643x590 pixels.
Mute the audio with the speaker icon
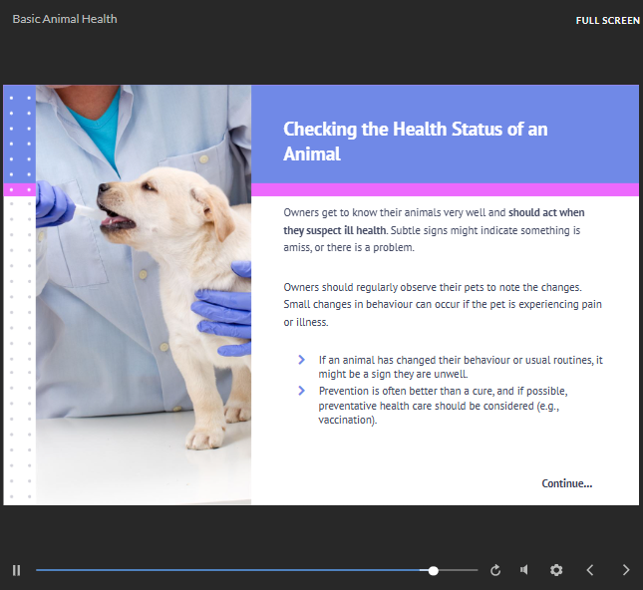(x=524, y=570)
